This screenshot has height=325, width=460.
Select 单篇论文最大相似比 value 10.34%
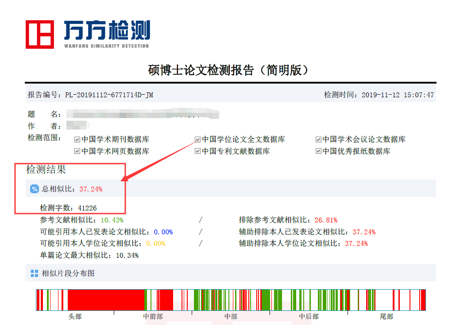click(128, 256)
